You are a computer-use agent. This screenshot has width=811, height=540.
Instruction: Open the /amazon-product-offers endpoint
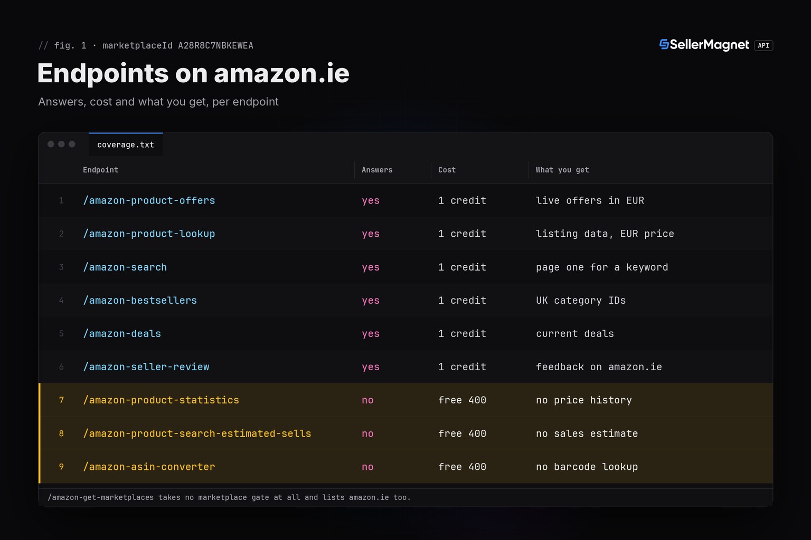click(149, 200)
